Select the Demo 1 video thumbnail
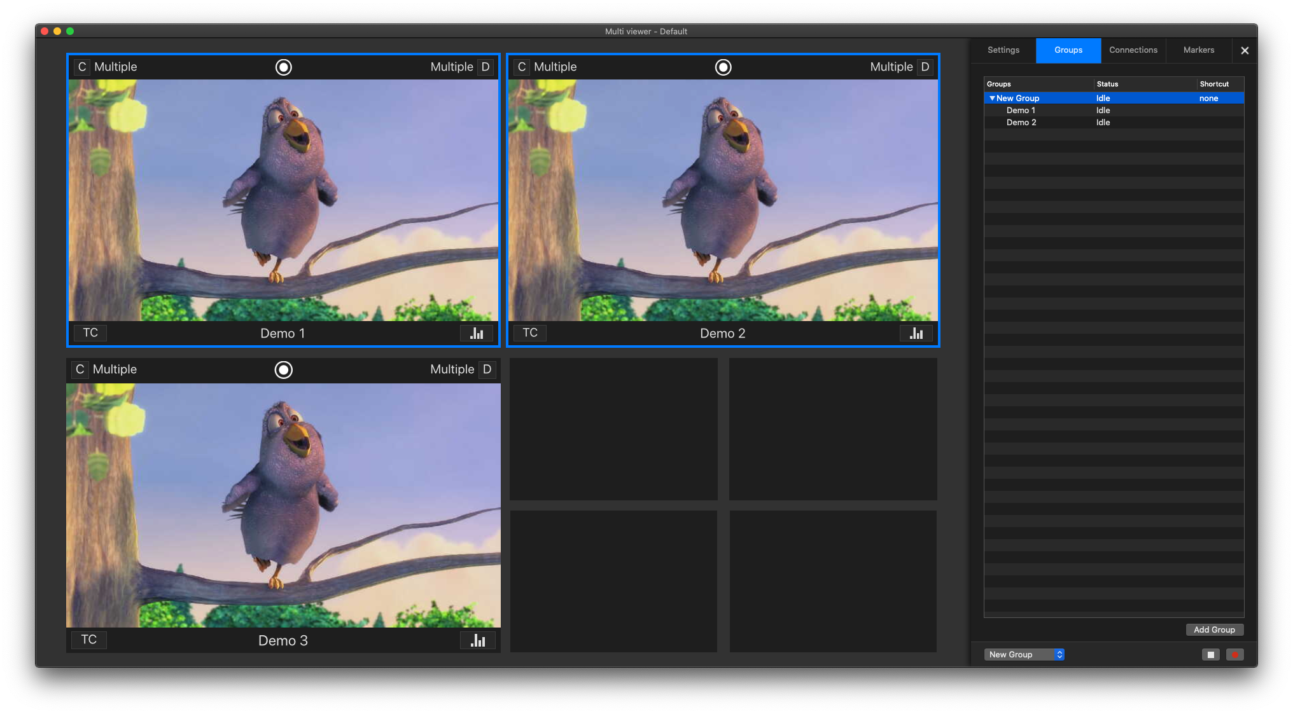Viewport: 1293px width, 714px height. point(284,200)
